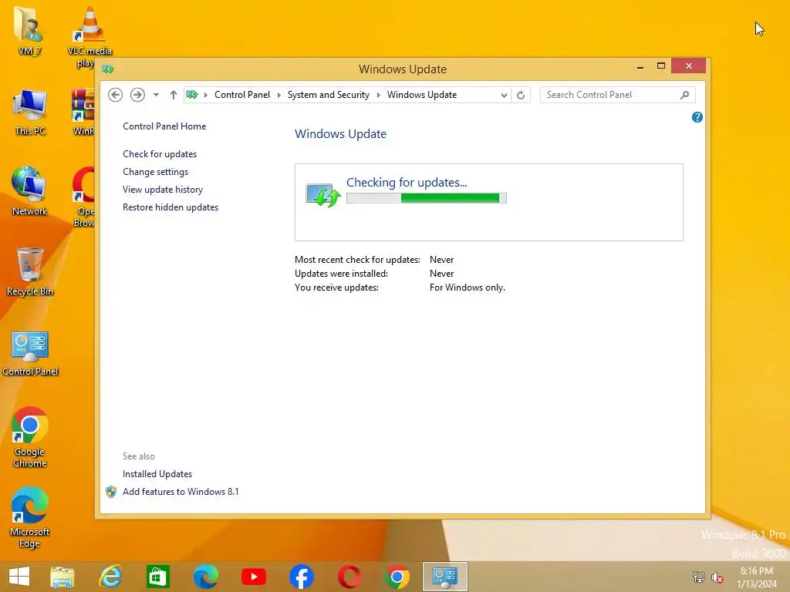
Task: Click the 'Updates were installed:' label
Action: (x=341, y=274)
